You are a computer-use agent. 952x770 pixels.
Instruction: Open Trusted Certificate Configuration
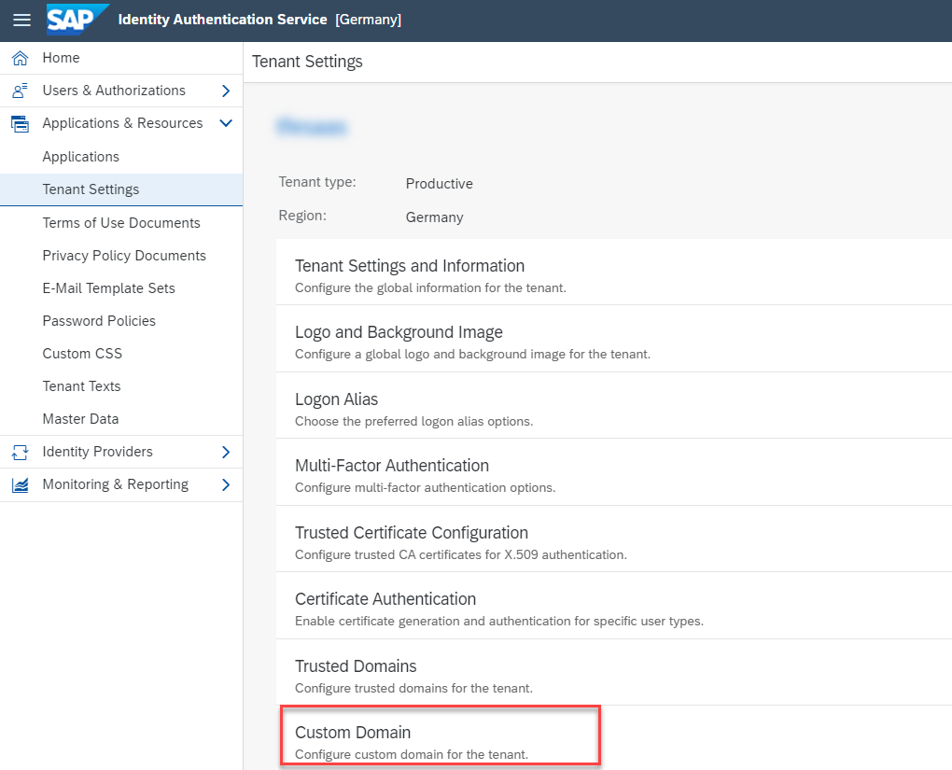click(614, 539)
